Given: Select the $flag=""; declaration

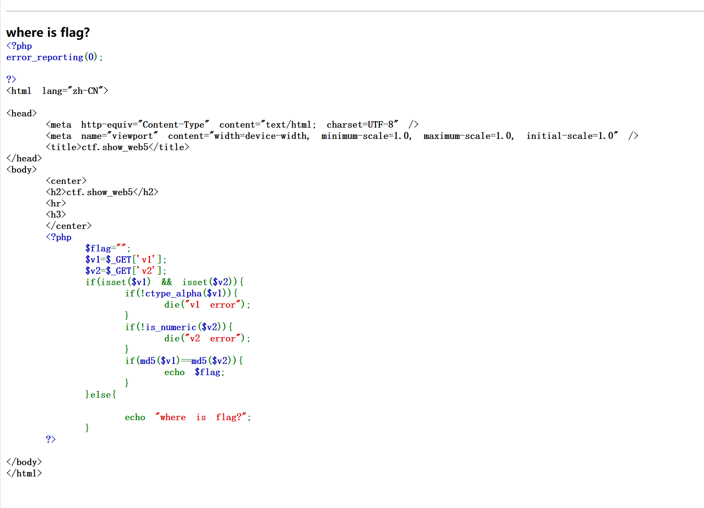Looking at the screenshot, I should (x=107, y=248).
